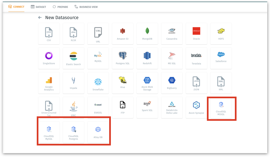Pick the Snowflake datasource
This screenshot has width=270, height=157.
[98, 83]
